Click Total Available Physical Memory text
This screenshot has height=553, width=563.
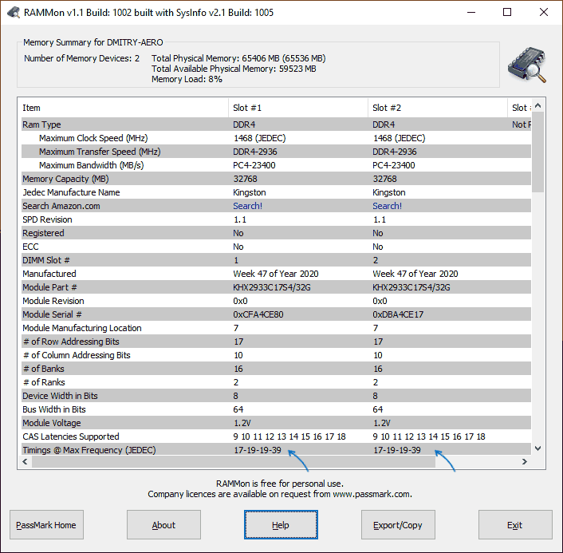[234, 69]
